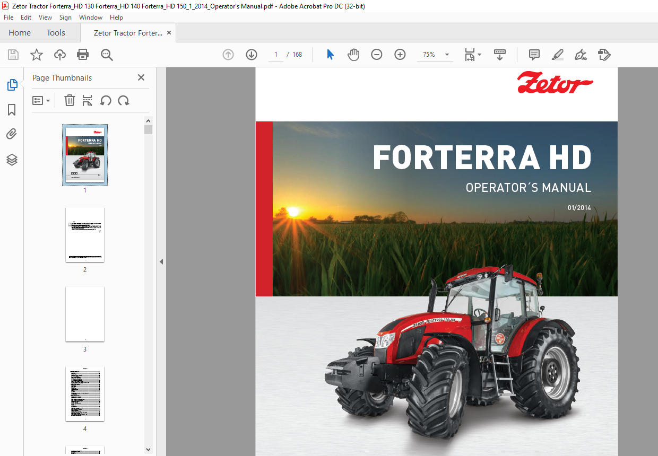Select page 2 thumbnail
658x456 pixels.
[x=85, y=234]
